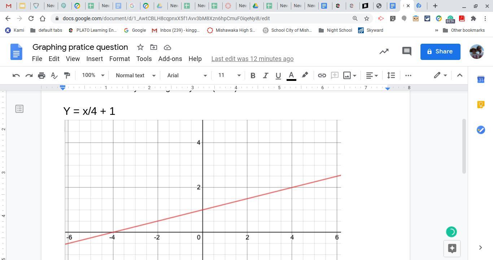Add a comment from the toolbar
This screenshot has height=260, width=493.
[x=335, y=75]
